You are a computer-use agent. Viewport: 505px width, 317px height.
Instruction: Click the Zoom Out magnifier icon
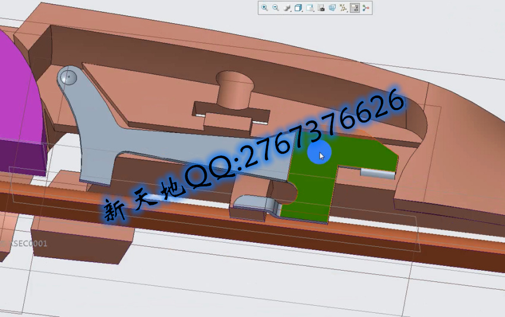pyautogui.click(x=276, y=8)
